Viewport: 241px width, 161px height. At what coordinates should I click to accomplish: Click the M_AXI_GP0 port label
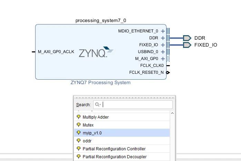pos(147,59)
